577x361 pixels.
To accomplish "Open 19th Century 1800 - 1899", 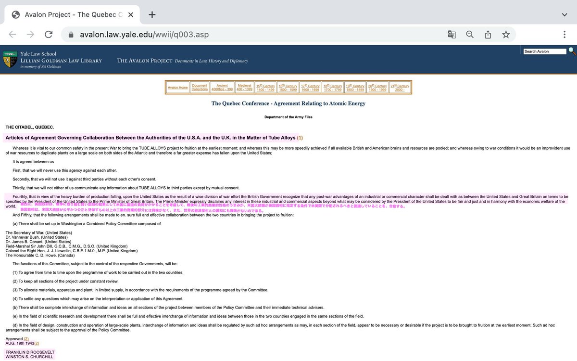I will 355,88.
